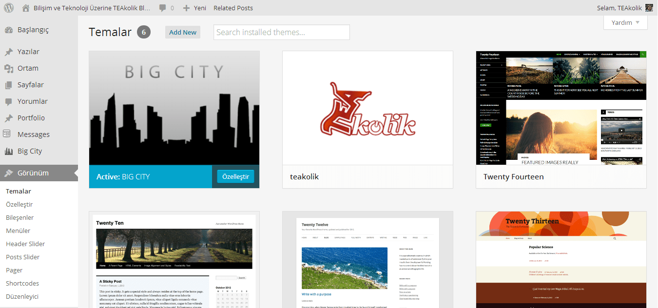
Task: Click the Başlangıç dashboard icon
Action: pos(8,30)
